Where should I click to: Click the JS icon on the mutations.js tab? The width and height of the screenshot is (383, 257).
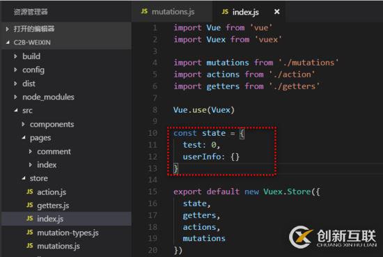[144, 11]
